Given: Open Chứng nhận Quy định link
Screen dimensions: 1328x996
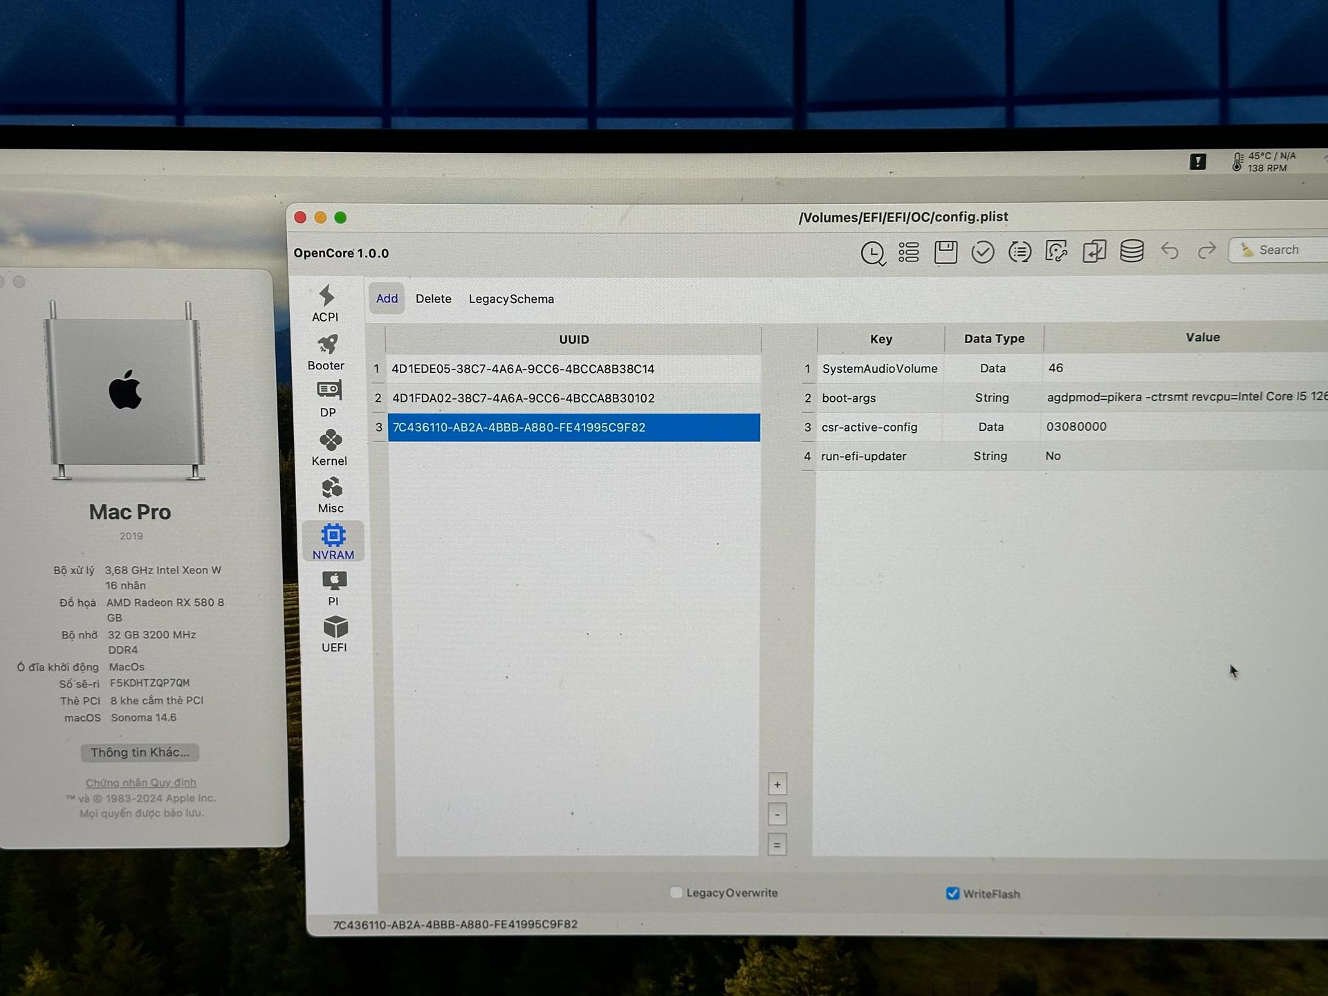Looking at the screenshot, I should (x=141, y=782).
